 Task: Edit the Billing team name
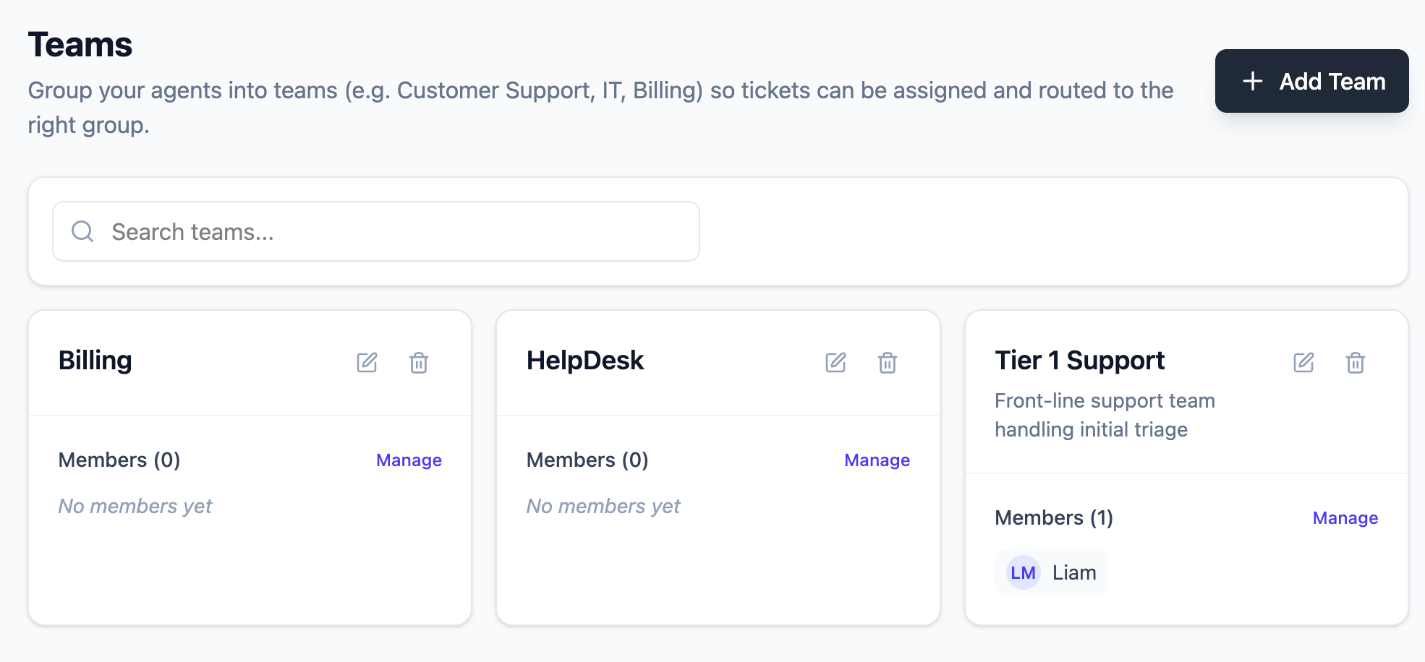(x=367, y=363)
